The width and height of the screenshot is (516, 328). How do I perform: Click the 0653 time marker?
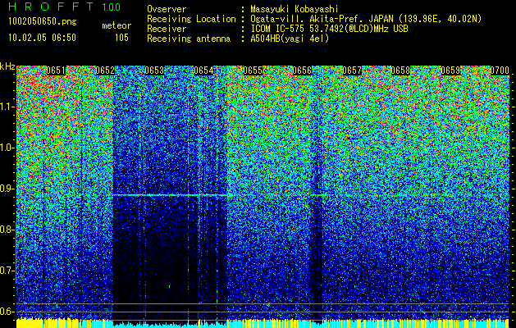click(154, 71)
